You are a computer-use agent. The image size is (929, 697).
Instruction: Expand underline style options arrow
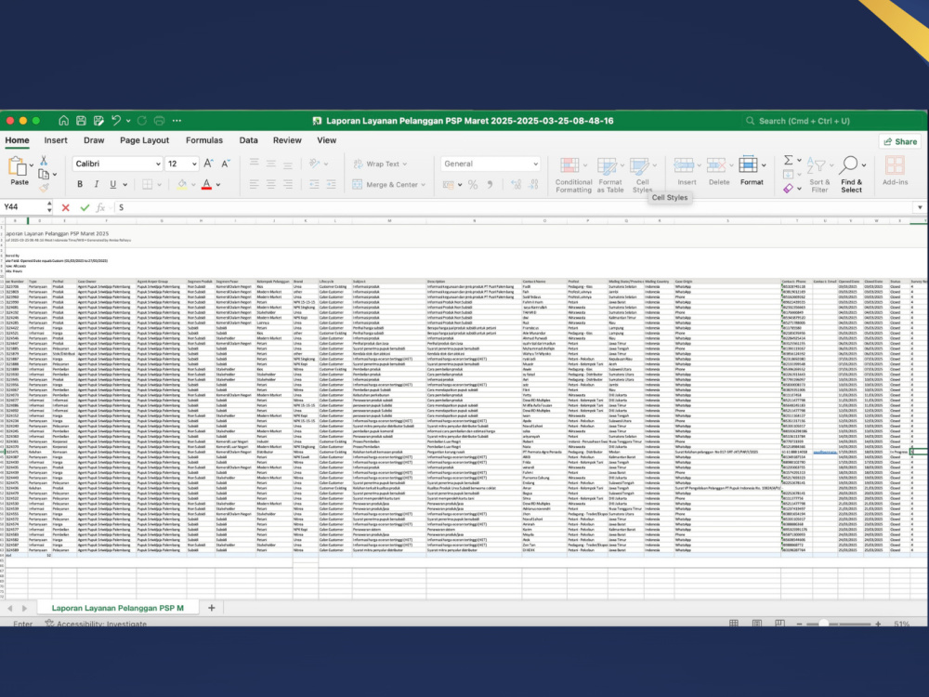click(125, 185)
